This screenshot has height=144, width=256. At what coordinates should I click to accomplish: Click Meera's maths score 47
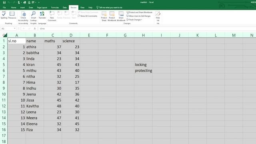[53, 118]
